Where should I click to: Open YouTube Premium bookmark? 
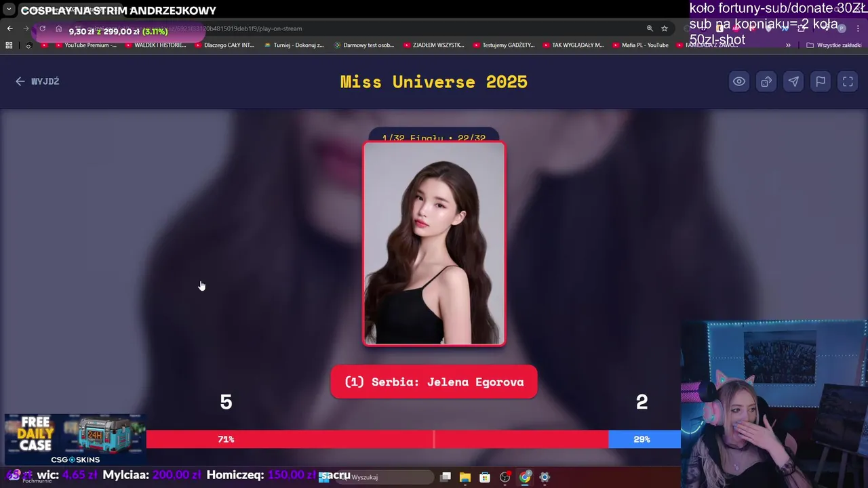coord(86,45)
